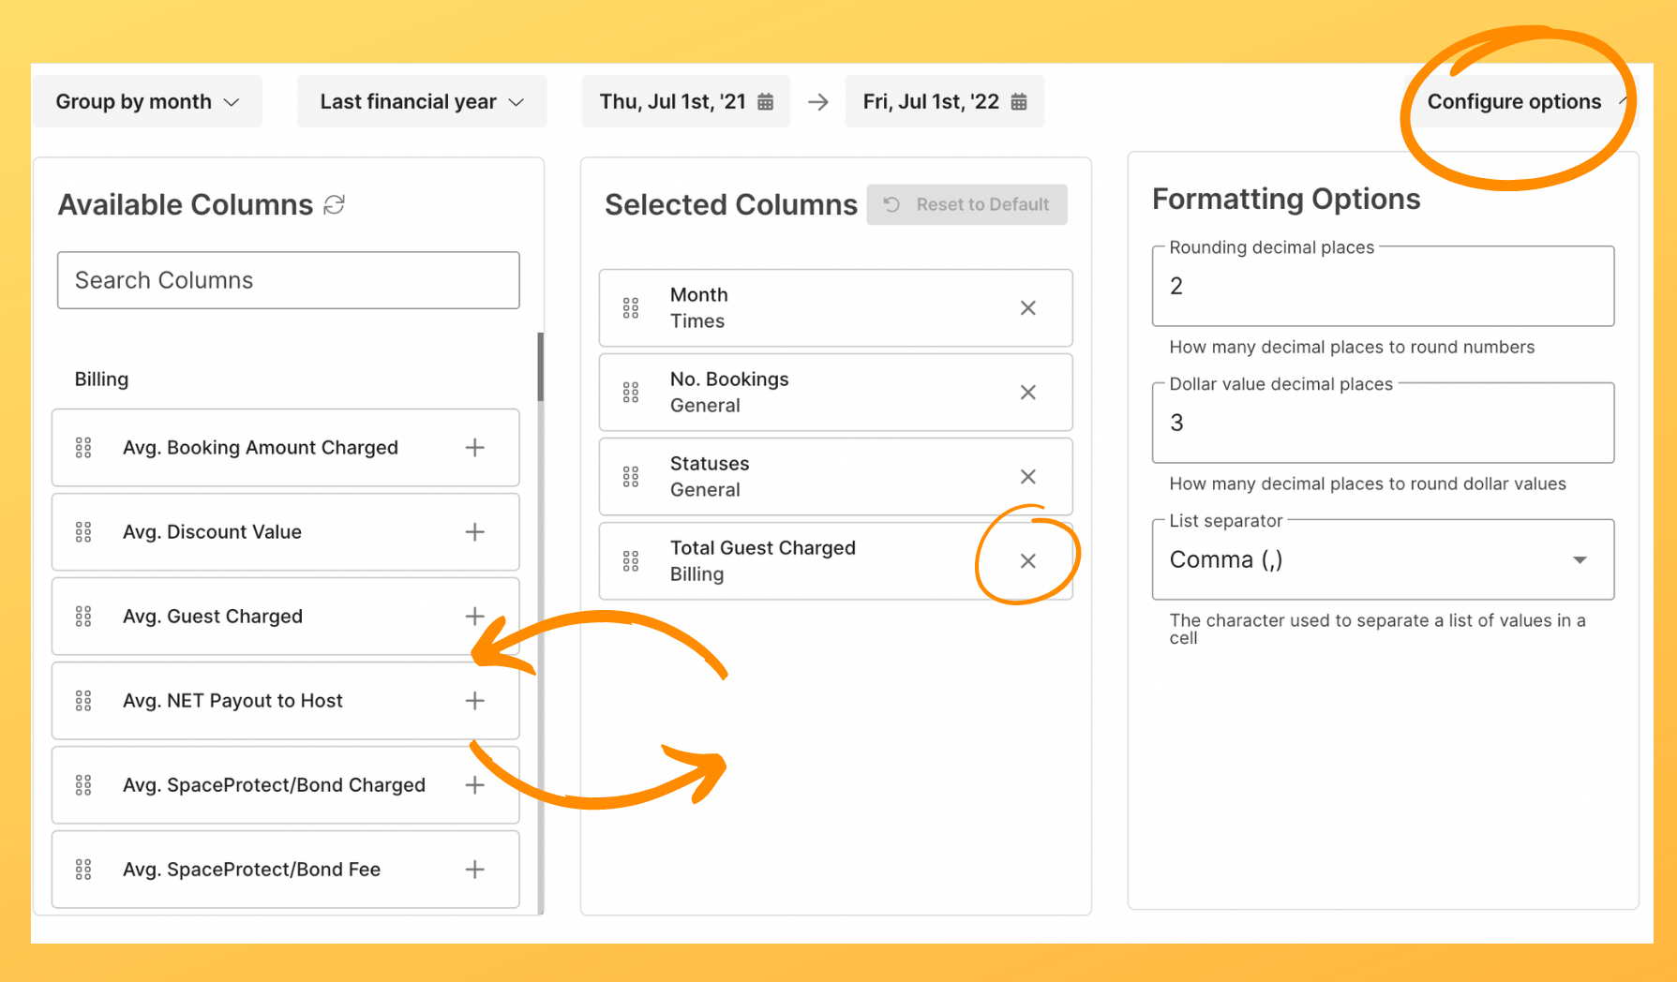The height and width of the screenshot is (982, 1677).
Task: Click the 'Total Guest Charged' label
Action: [x=763, y=548]
